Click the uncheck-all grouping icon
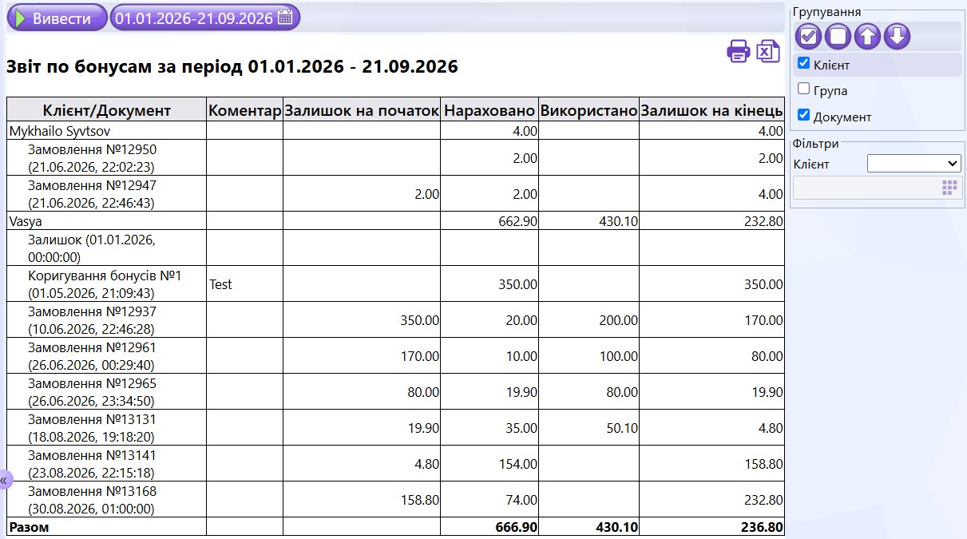Screen dimensions: 967x539 (x=838, y=36)
